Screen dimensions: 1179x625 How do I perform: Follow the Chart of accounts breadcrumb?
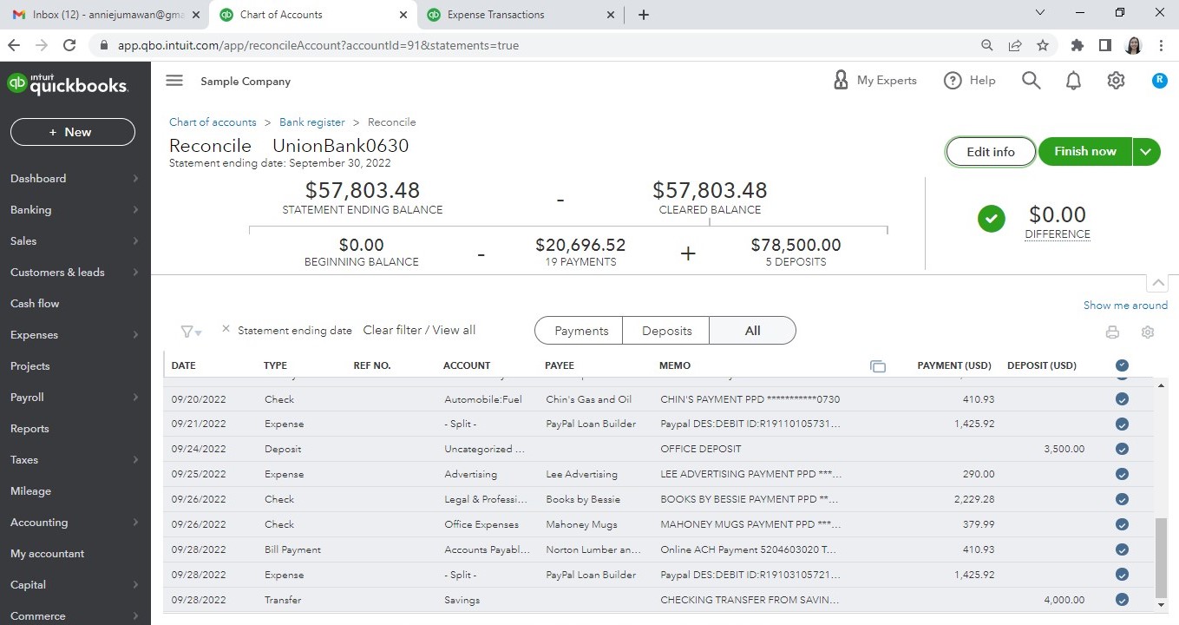pyautogui.click(x=213, y=122)
